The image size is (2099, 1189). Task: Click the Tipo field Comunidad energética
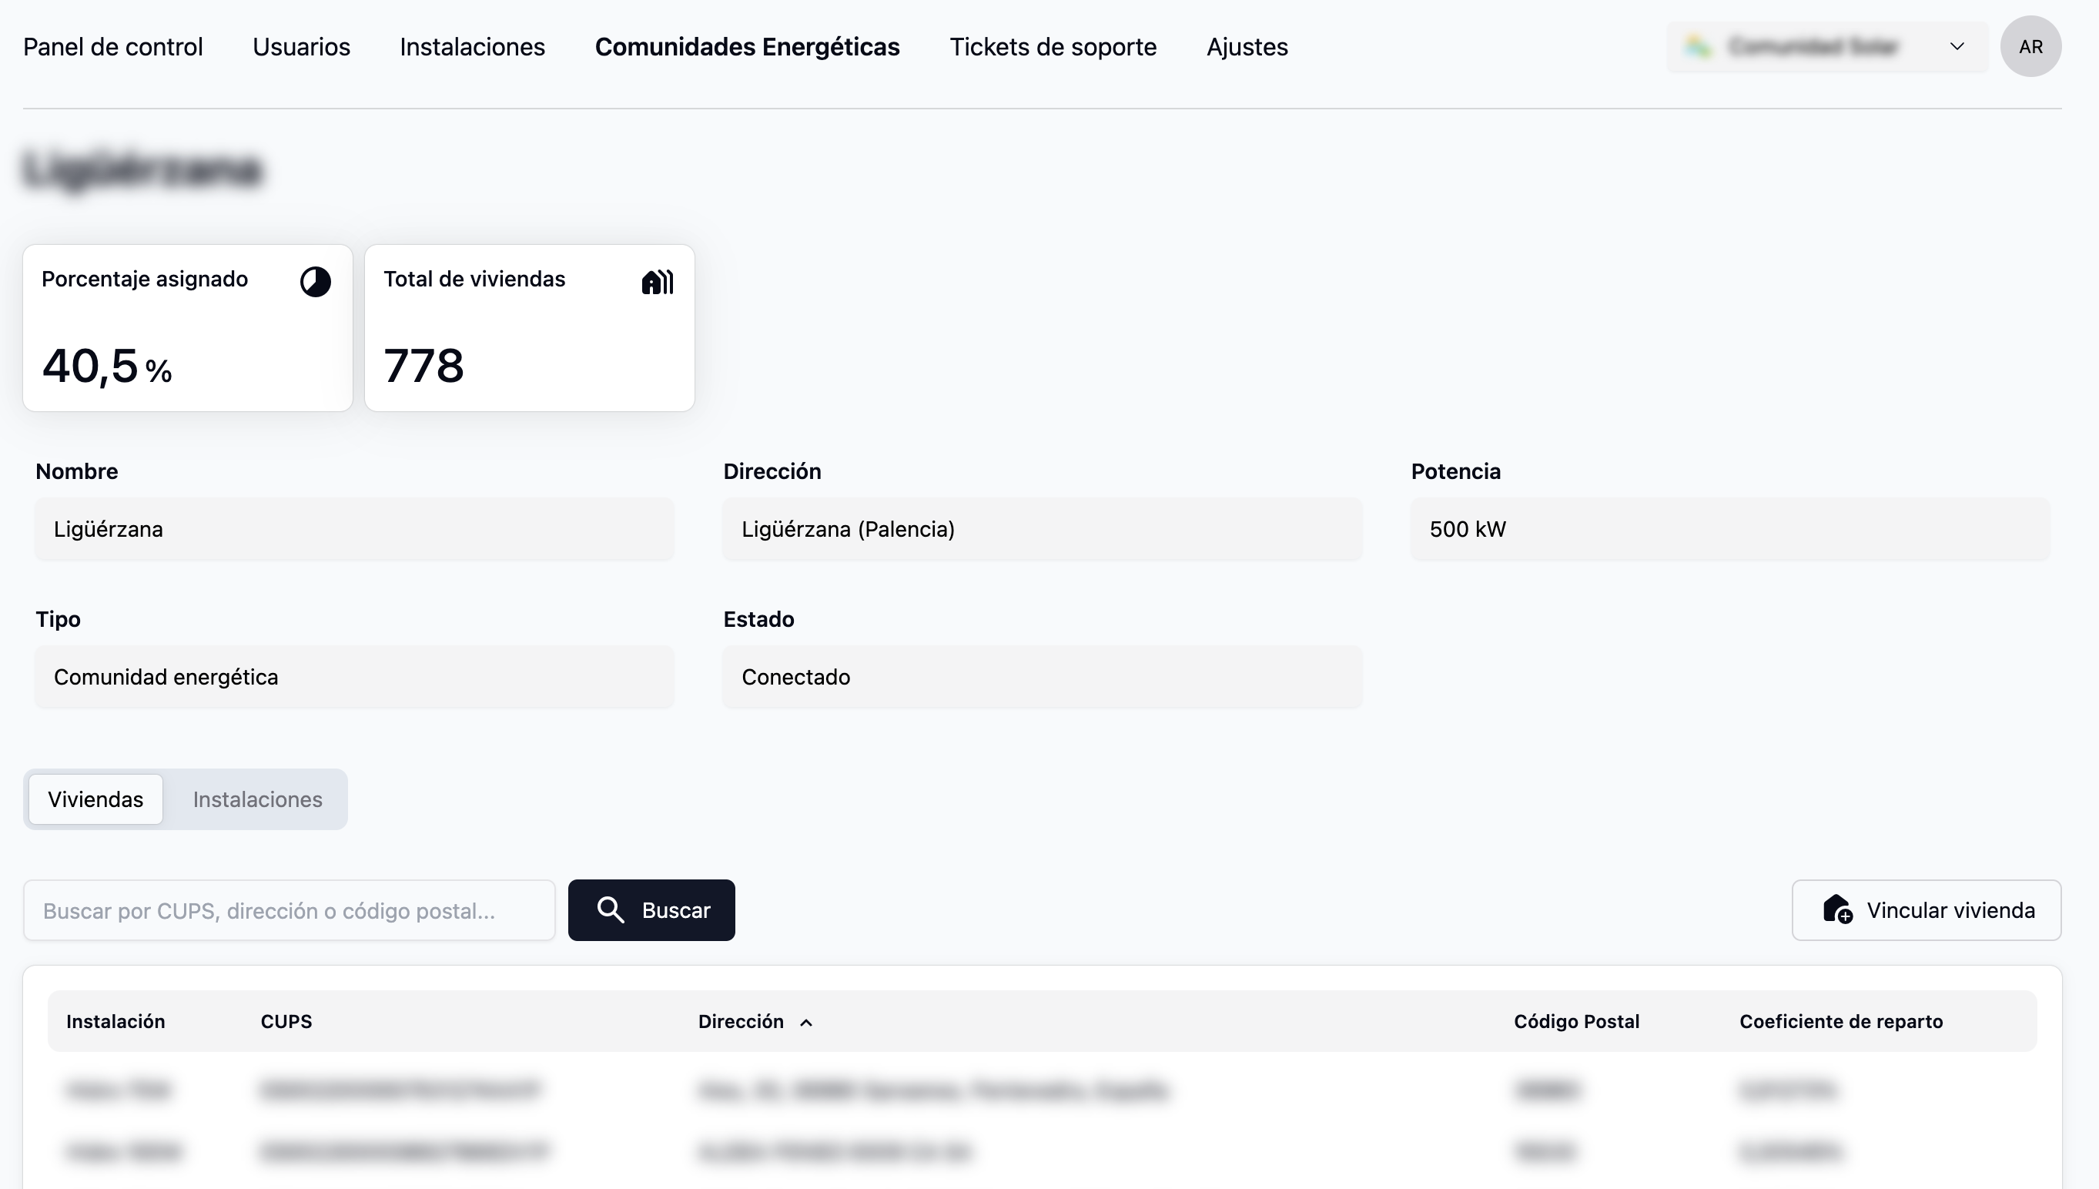(354, 677)
